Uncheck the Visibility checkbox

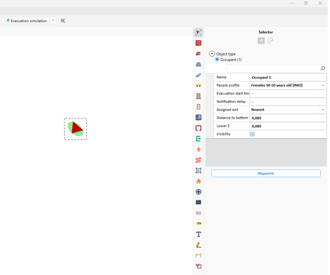[x=252, y=134]
